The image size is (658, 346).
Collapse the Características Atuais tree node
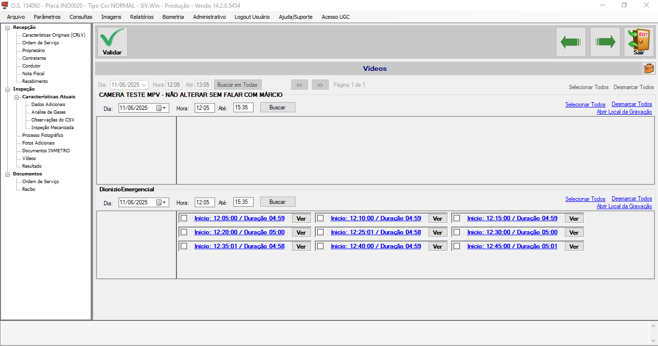(x=16, y=97)
